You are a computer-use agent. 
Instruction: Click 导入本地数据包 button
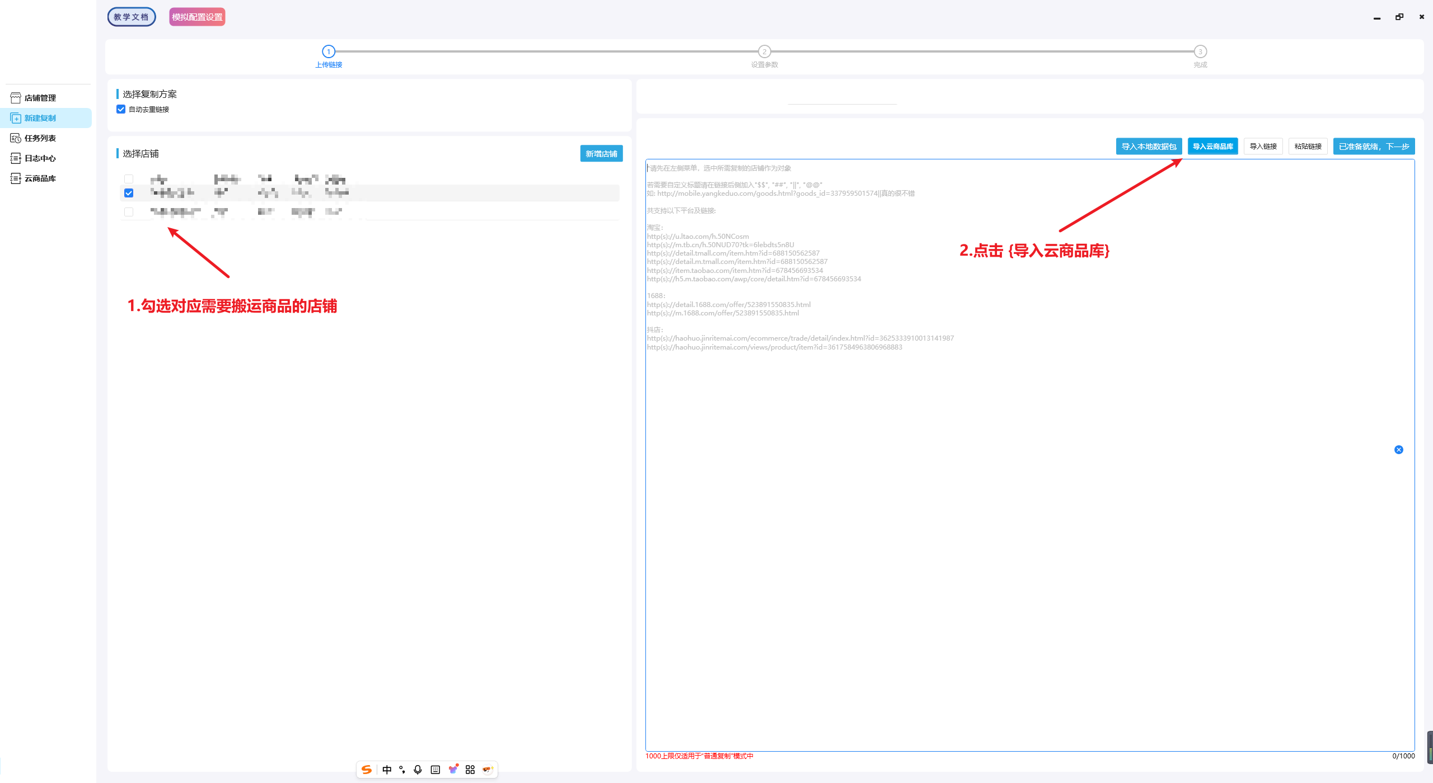(1149, 146)
